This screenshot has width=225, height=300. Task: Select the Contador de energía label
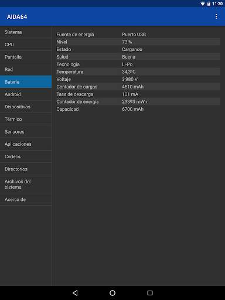(x=77, y=102)
